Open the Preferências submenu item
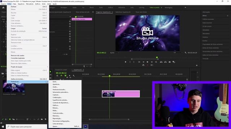This screenshot has width=231, height=129. [28, 82]
